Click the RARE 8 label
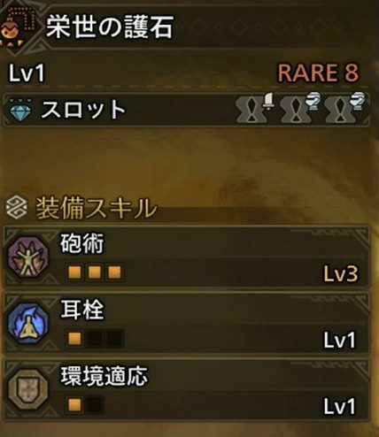 click(x=318, y=73)
